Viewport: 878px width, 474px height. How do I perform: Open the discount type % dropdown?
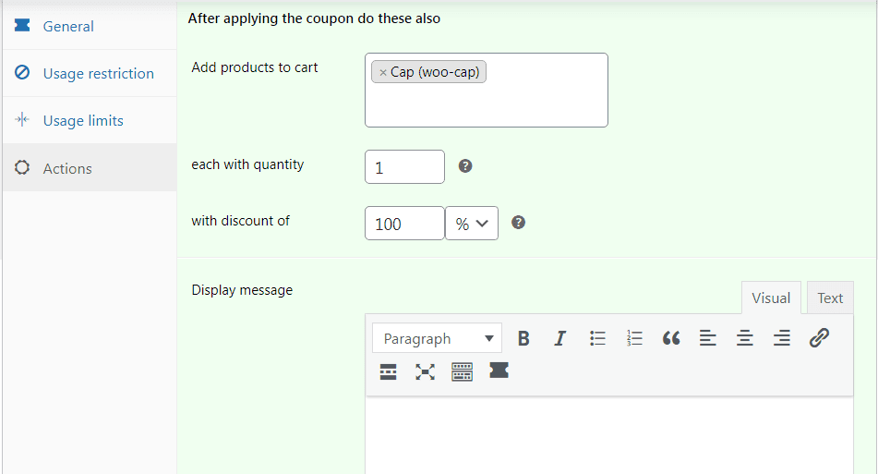point(472,224)
